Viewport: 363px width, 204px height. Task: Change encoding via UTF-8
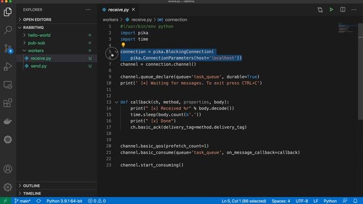(x=302, y=201)
